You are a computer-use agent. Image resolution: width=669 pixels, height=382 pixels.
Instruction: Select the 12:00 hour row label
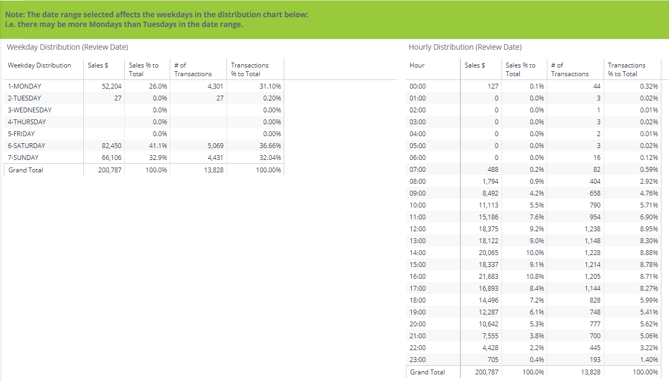pos(418,229)
